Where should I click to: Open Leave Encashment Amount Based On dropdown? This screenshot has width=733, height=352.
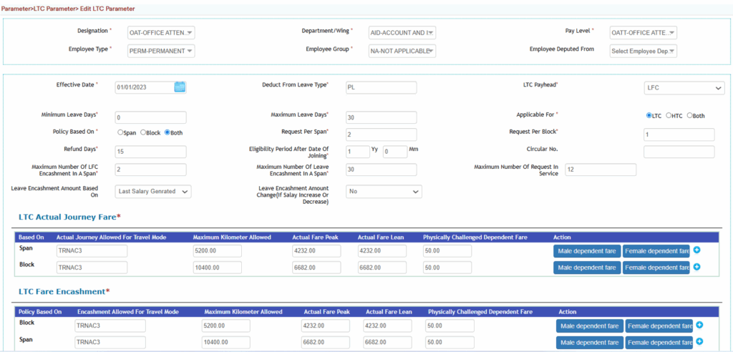[x=153, y=192]
